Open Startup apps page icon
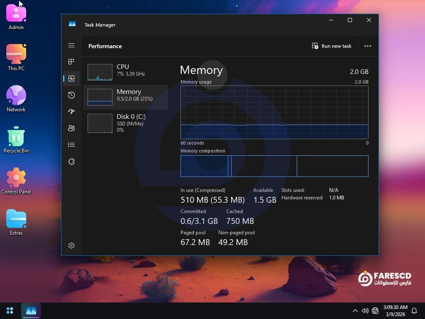The width and height of the screenshot is (425, 319). pos(71,112)
